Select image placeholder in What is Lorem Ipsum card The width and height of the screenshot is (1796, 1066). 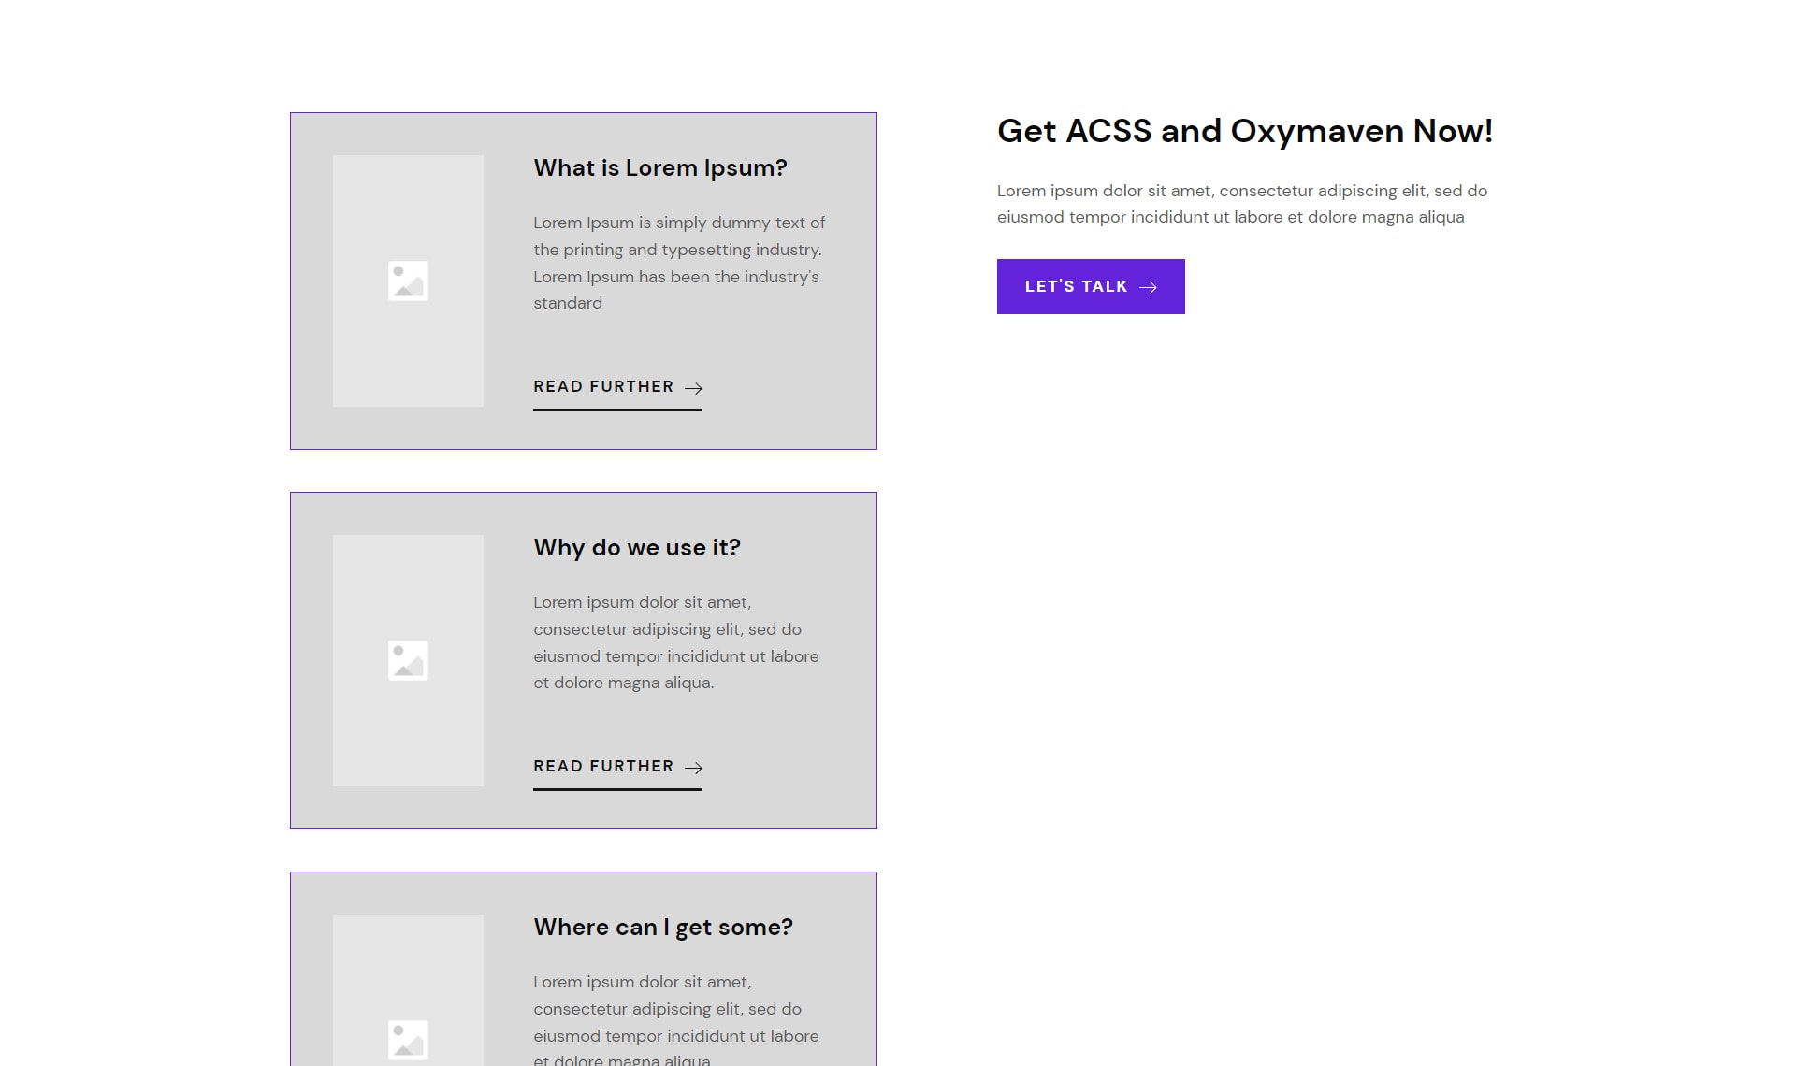click(408, 281)
